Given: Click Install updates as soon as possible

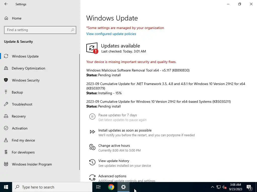Looking at the screenshot, I should pyautogui.click(x=125, y=130).
